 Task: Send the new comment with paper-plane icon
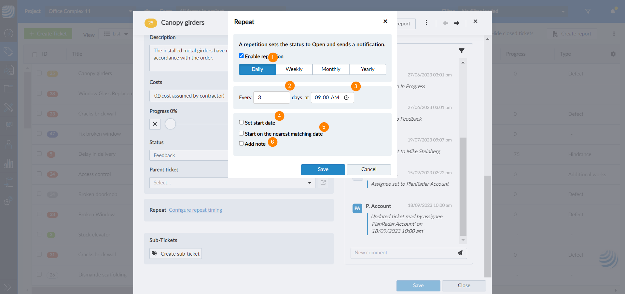pyautogui.click(x=460, y=253)
